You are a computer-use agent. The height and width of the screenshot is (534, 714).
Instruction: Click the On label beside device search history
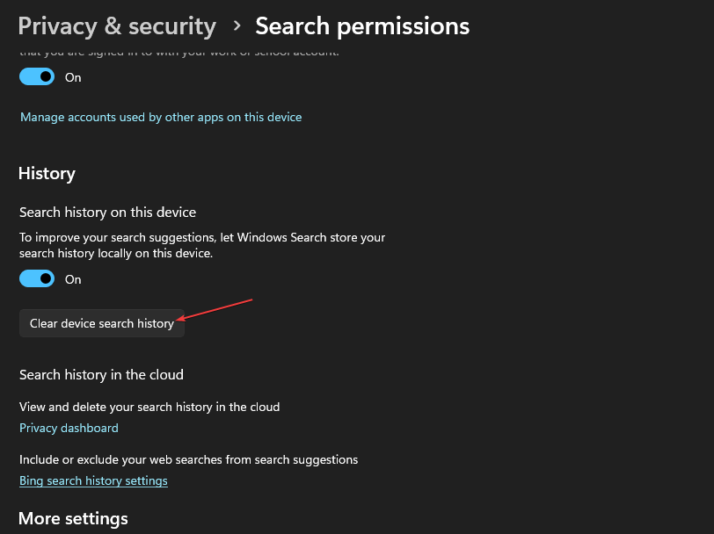coord(73,278)
